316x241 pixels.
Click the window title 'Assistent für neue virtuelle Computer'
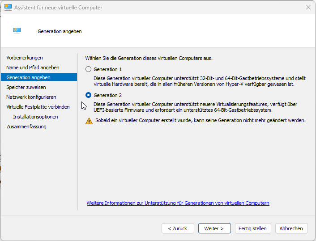58,8
